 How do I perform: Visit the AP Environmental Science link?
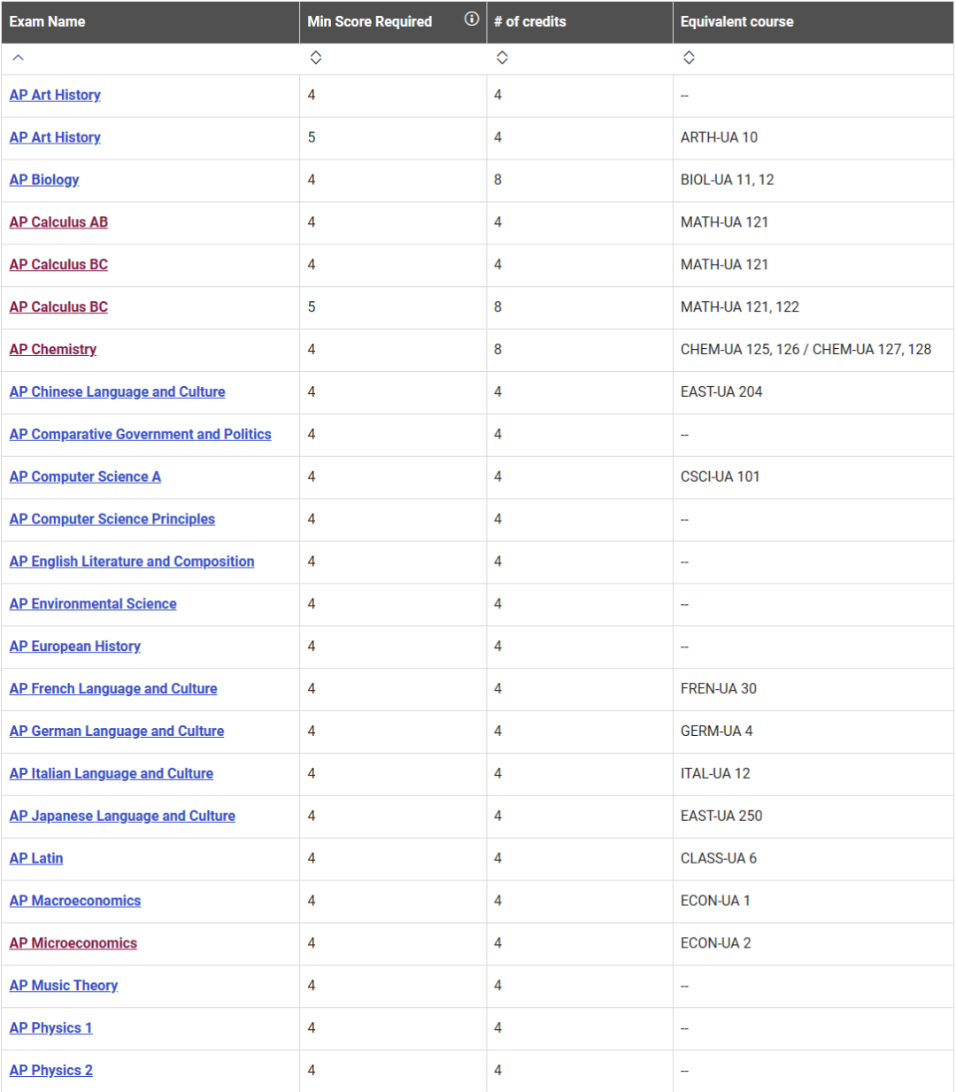[93, 605]
